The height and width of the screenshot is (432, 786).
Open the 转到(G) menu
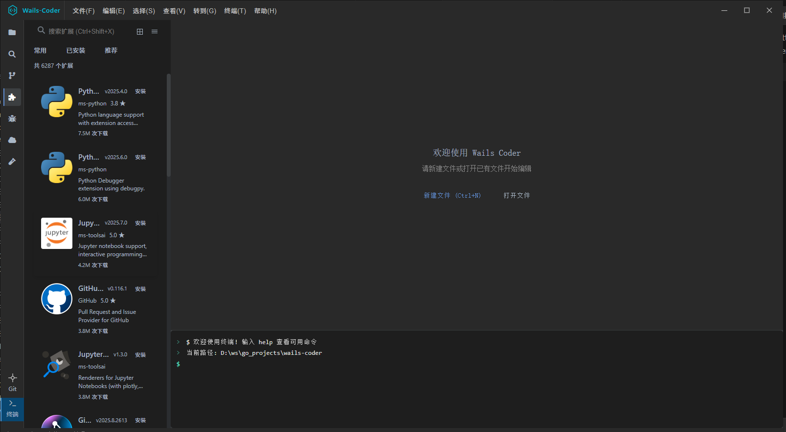coord(204,11)
